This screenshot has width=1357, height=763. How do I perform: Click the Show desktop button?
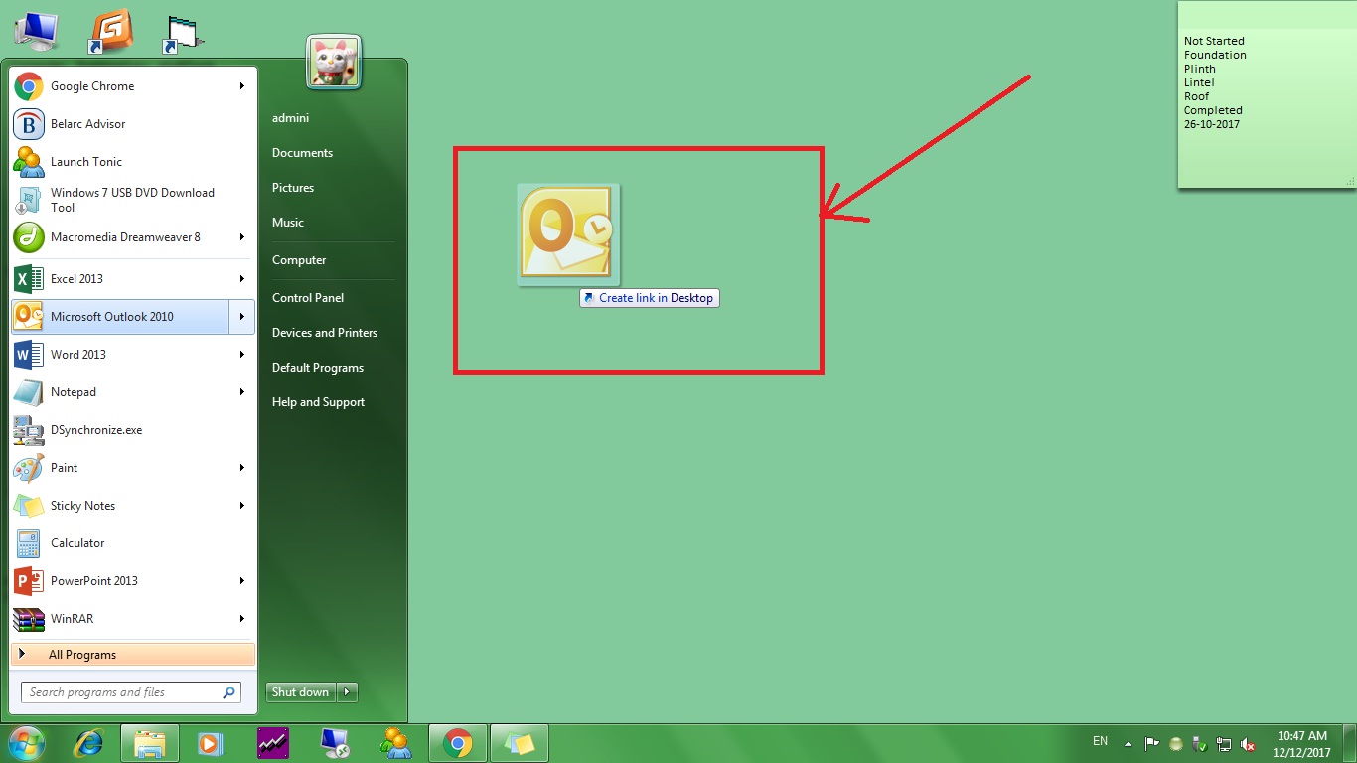point(1350,743)
